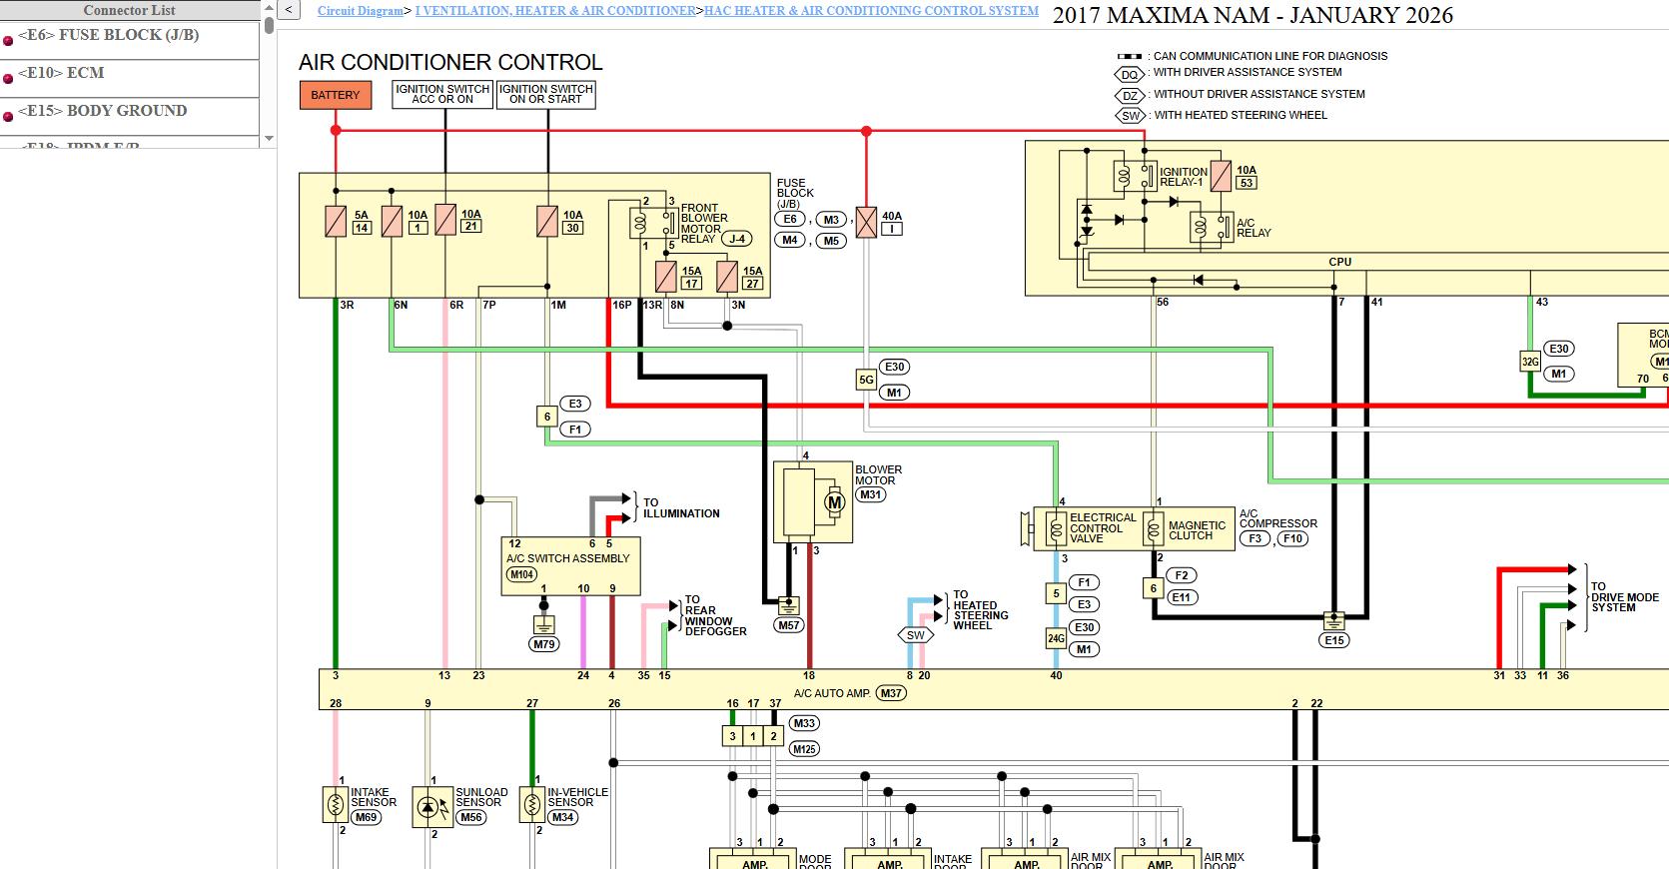Click the Connector List header
The image size is (1669, 869).
(130, 10)
